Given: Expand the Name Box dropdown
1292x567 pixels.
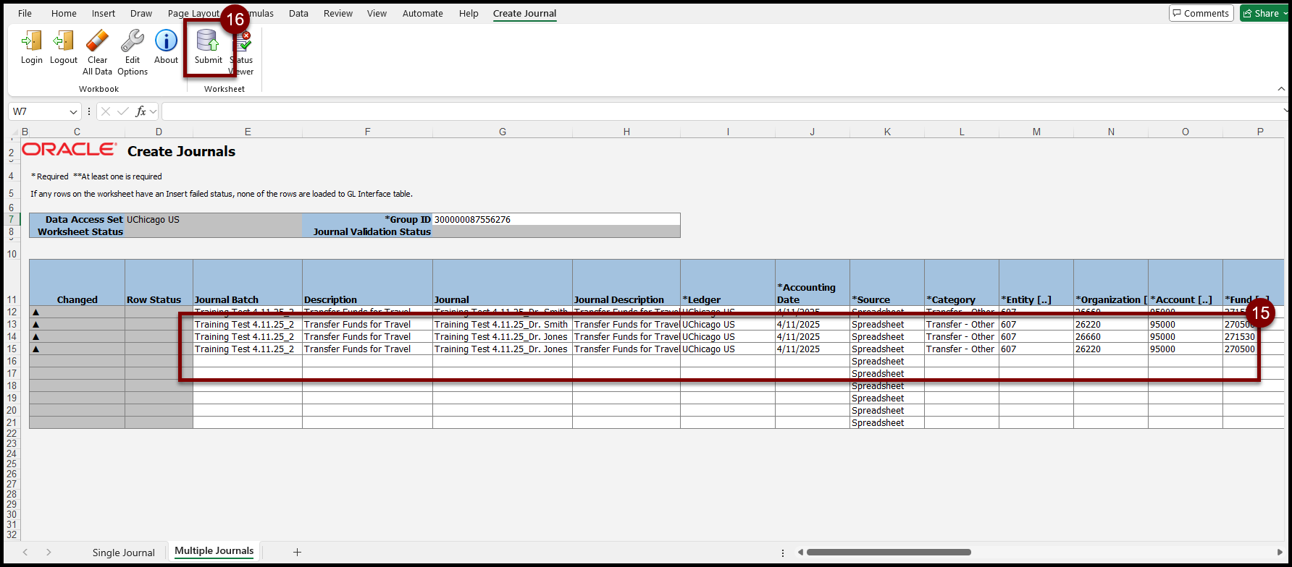Looking at the screenshot, I should (x=73, y=111).
